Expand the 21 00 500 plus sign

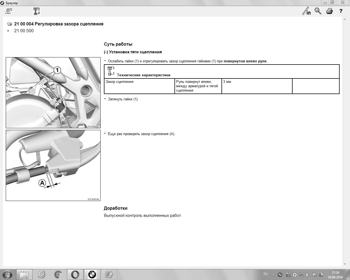[x=8, y=31]
